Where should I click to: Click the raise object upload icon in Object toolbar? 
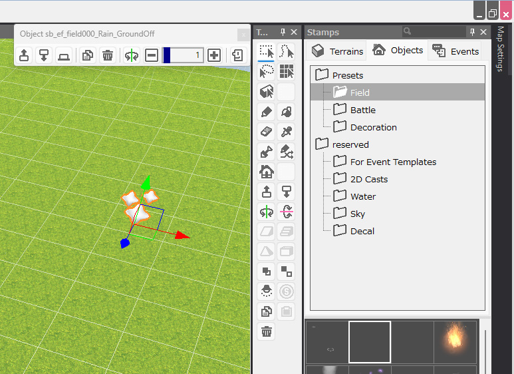[x=24, y=55]
